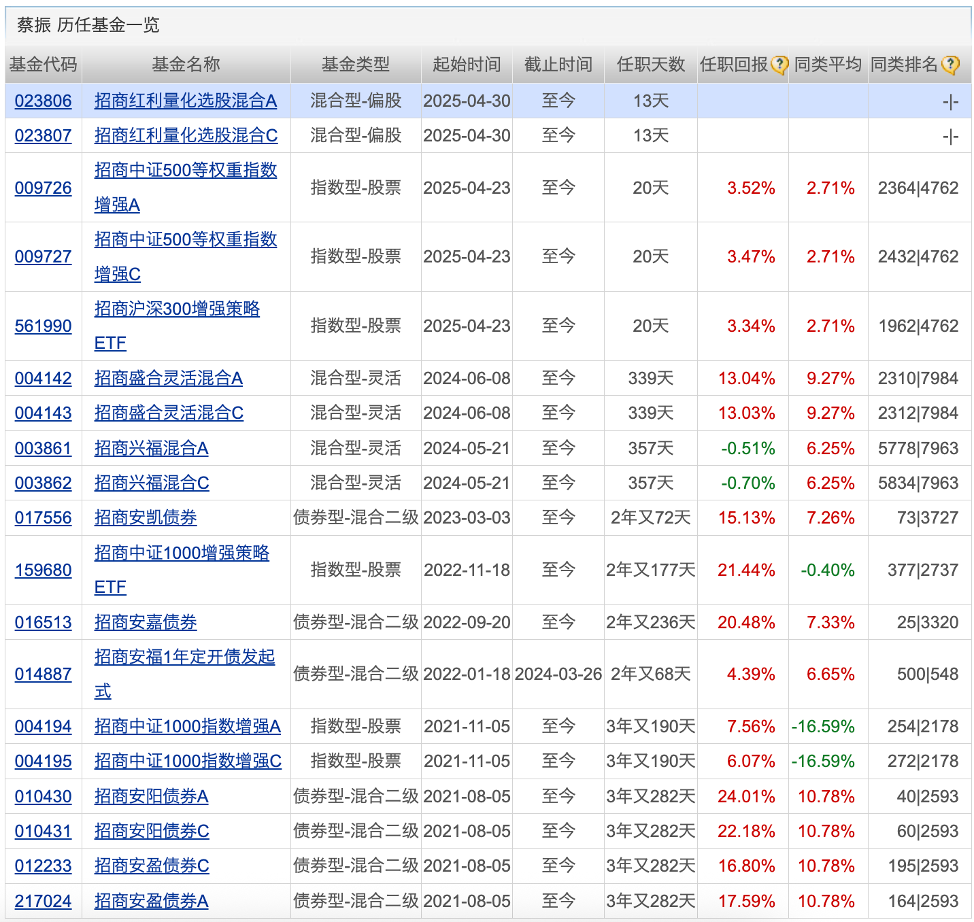Open 招商安凯债券 fund link
The image size is (974, 922).
coord(146,518)
